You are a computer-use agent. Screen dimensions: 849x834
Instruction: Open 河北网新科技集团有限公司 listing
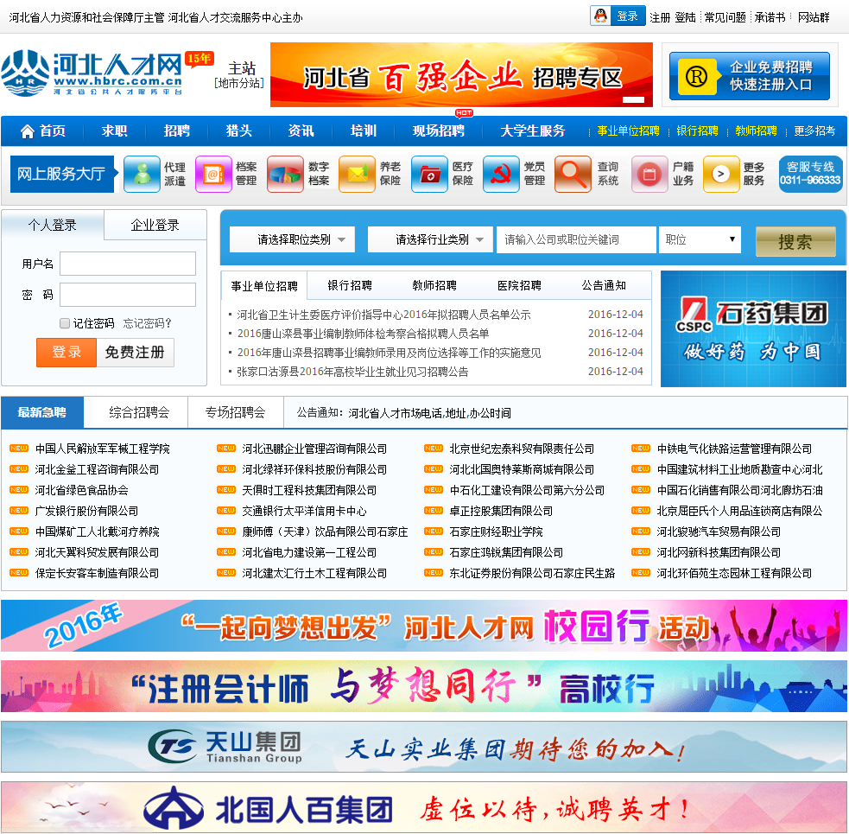coord(719,552)
